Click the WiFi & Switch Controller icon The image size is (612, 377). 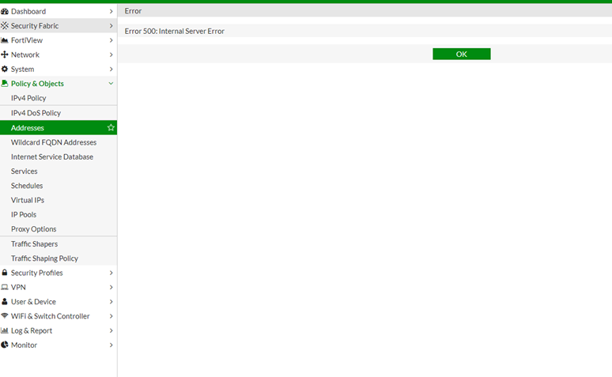pyautogui.click(x=5, y=316)
